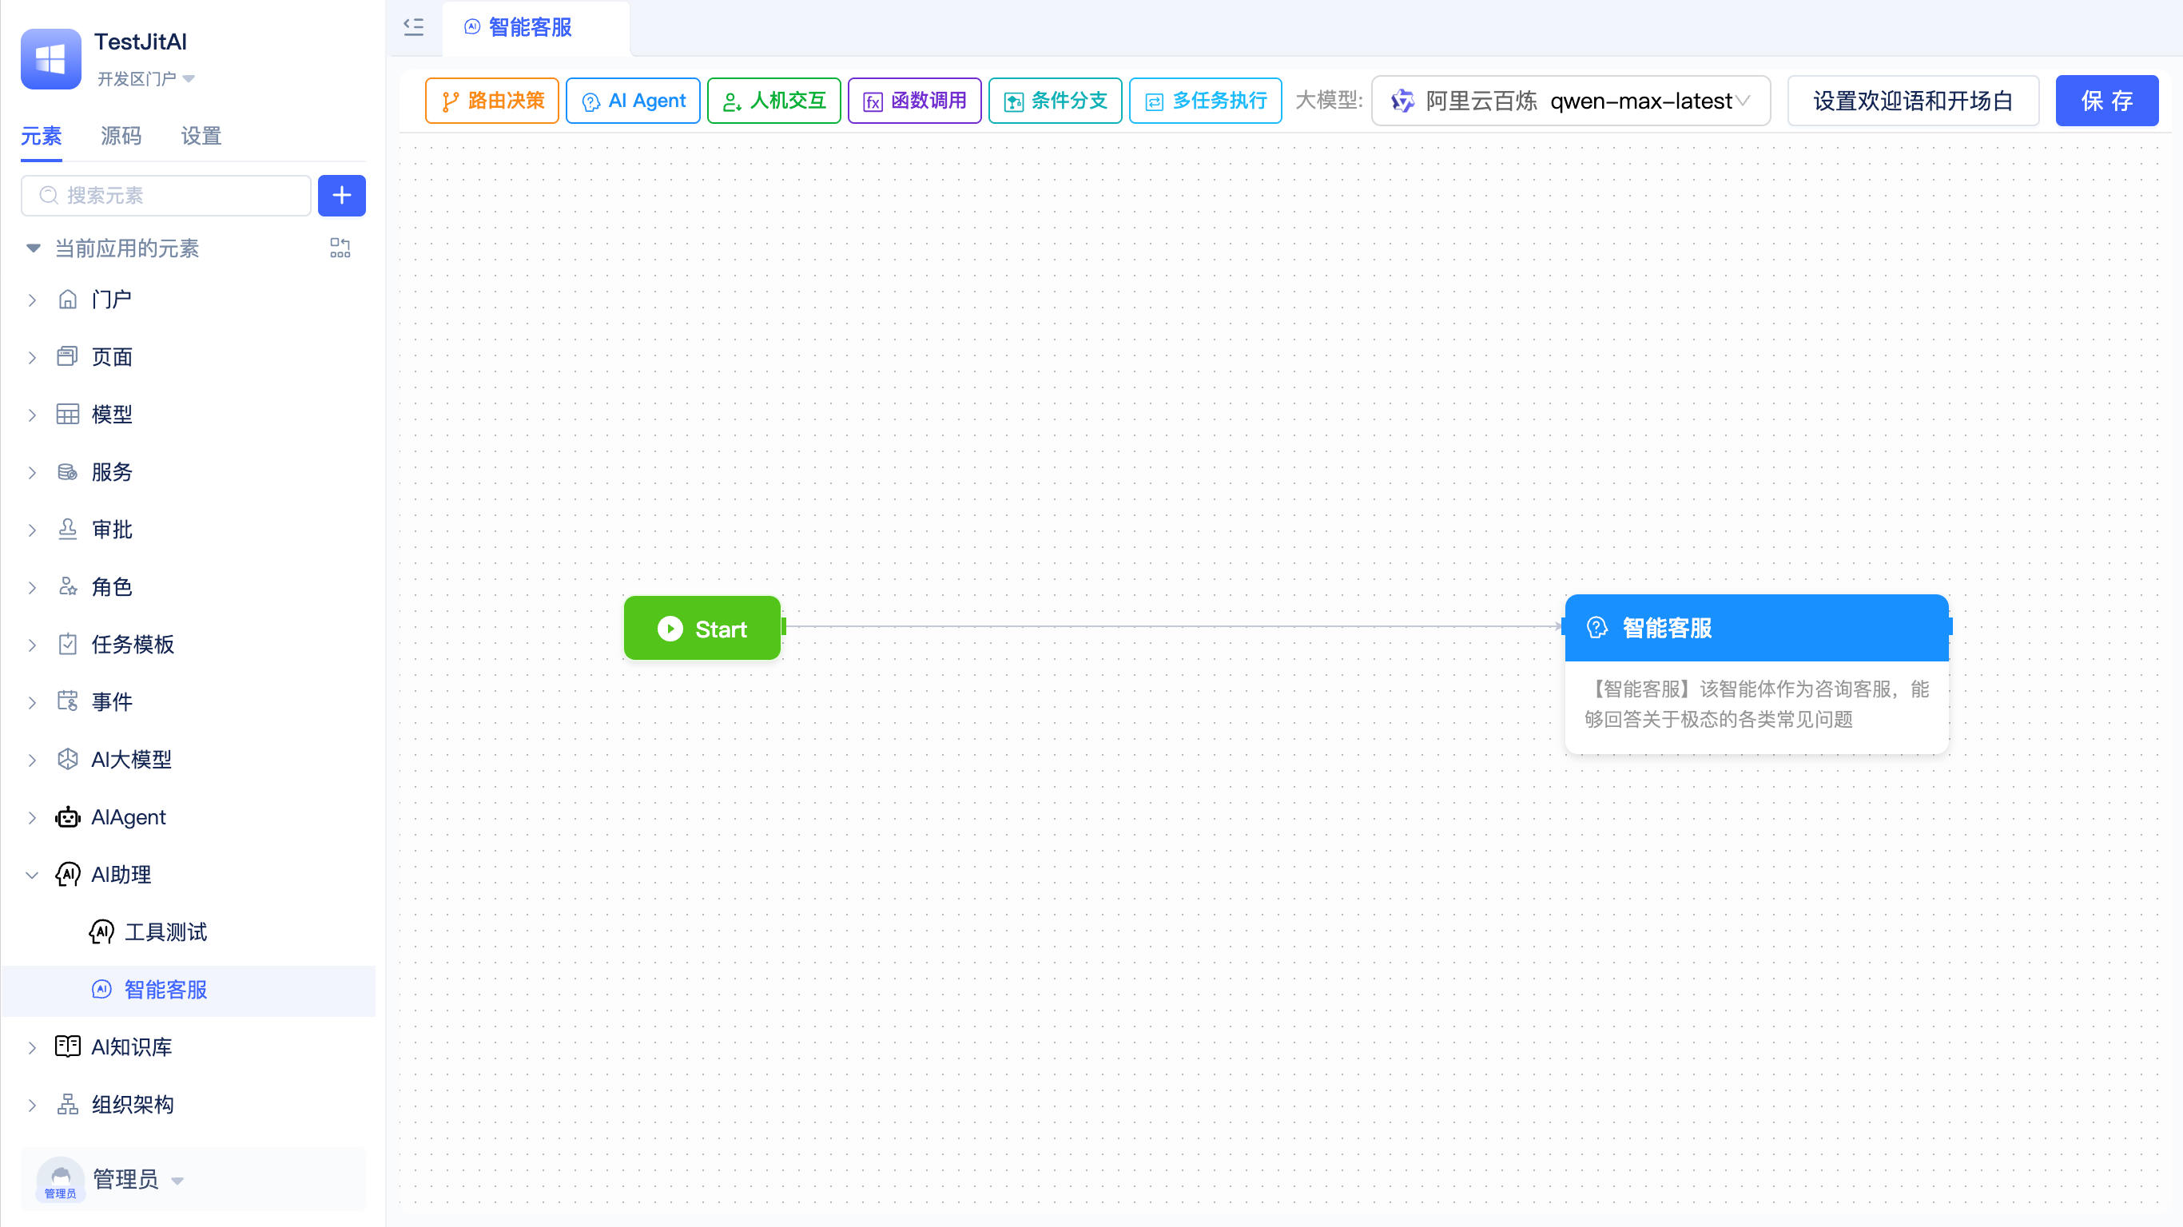Click the 智能客服 agent node header

click(x=1756, y=628)
